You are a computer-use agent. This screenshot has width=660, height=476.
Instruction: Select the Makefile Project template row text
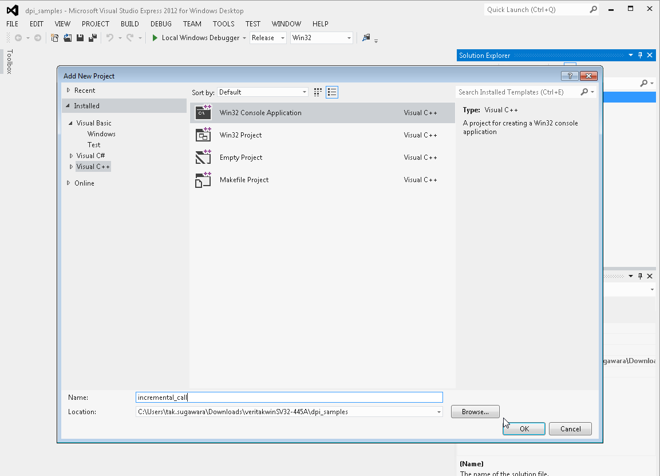pyautogui.click(x=244, y=180)
